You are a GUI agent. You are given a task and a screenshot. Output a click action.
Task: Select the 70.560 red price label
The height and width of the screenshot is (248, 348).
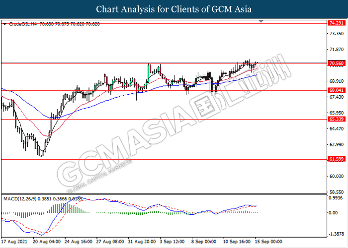point(337,63)
